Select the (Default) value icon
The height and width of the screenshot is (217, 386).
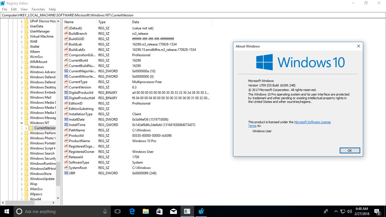point(66,28)
